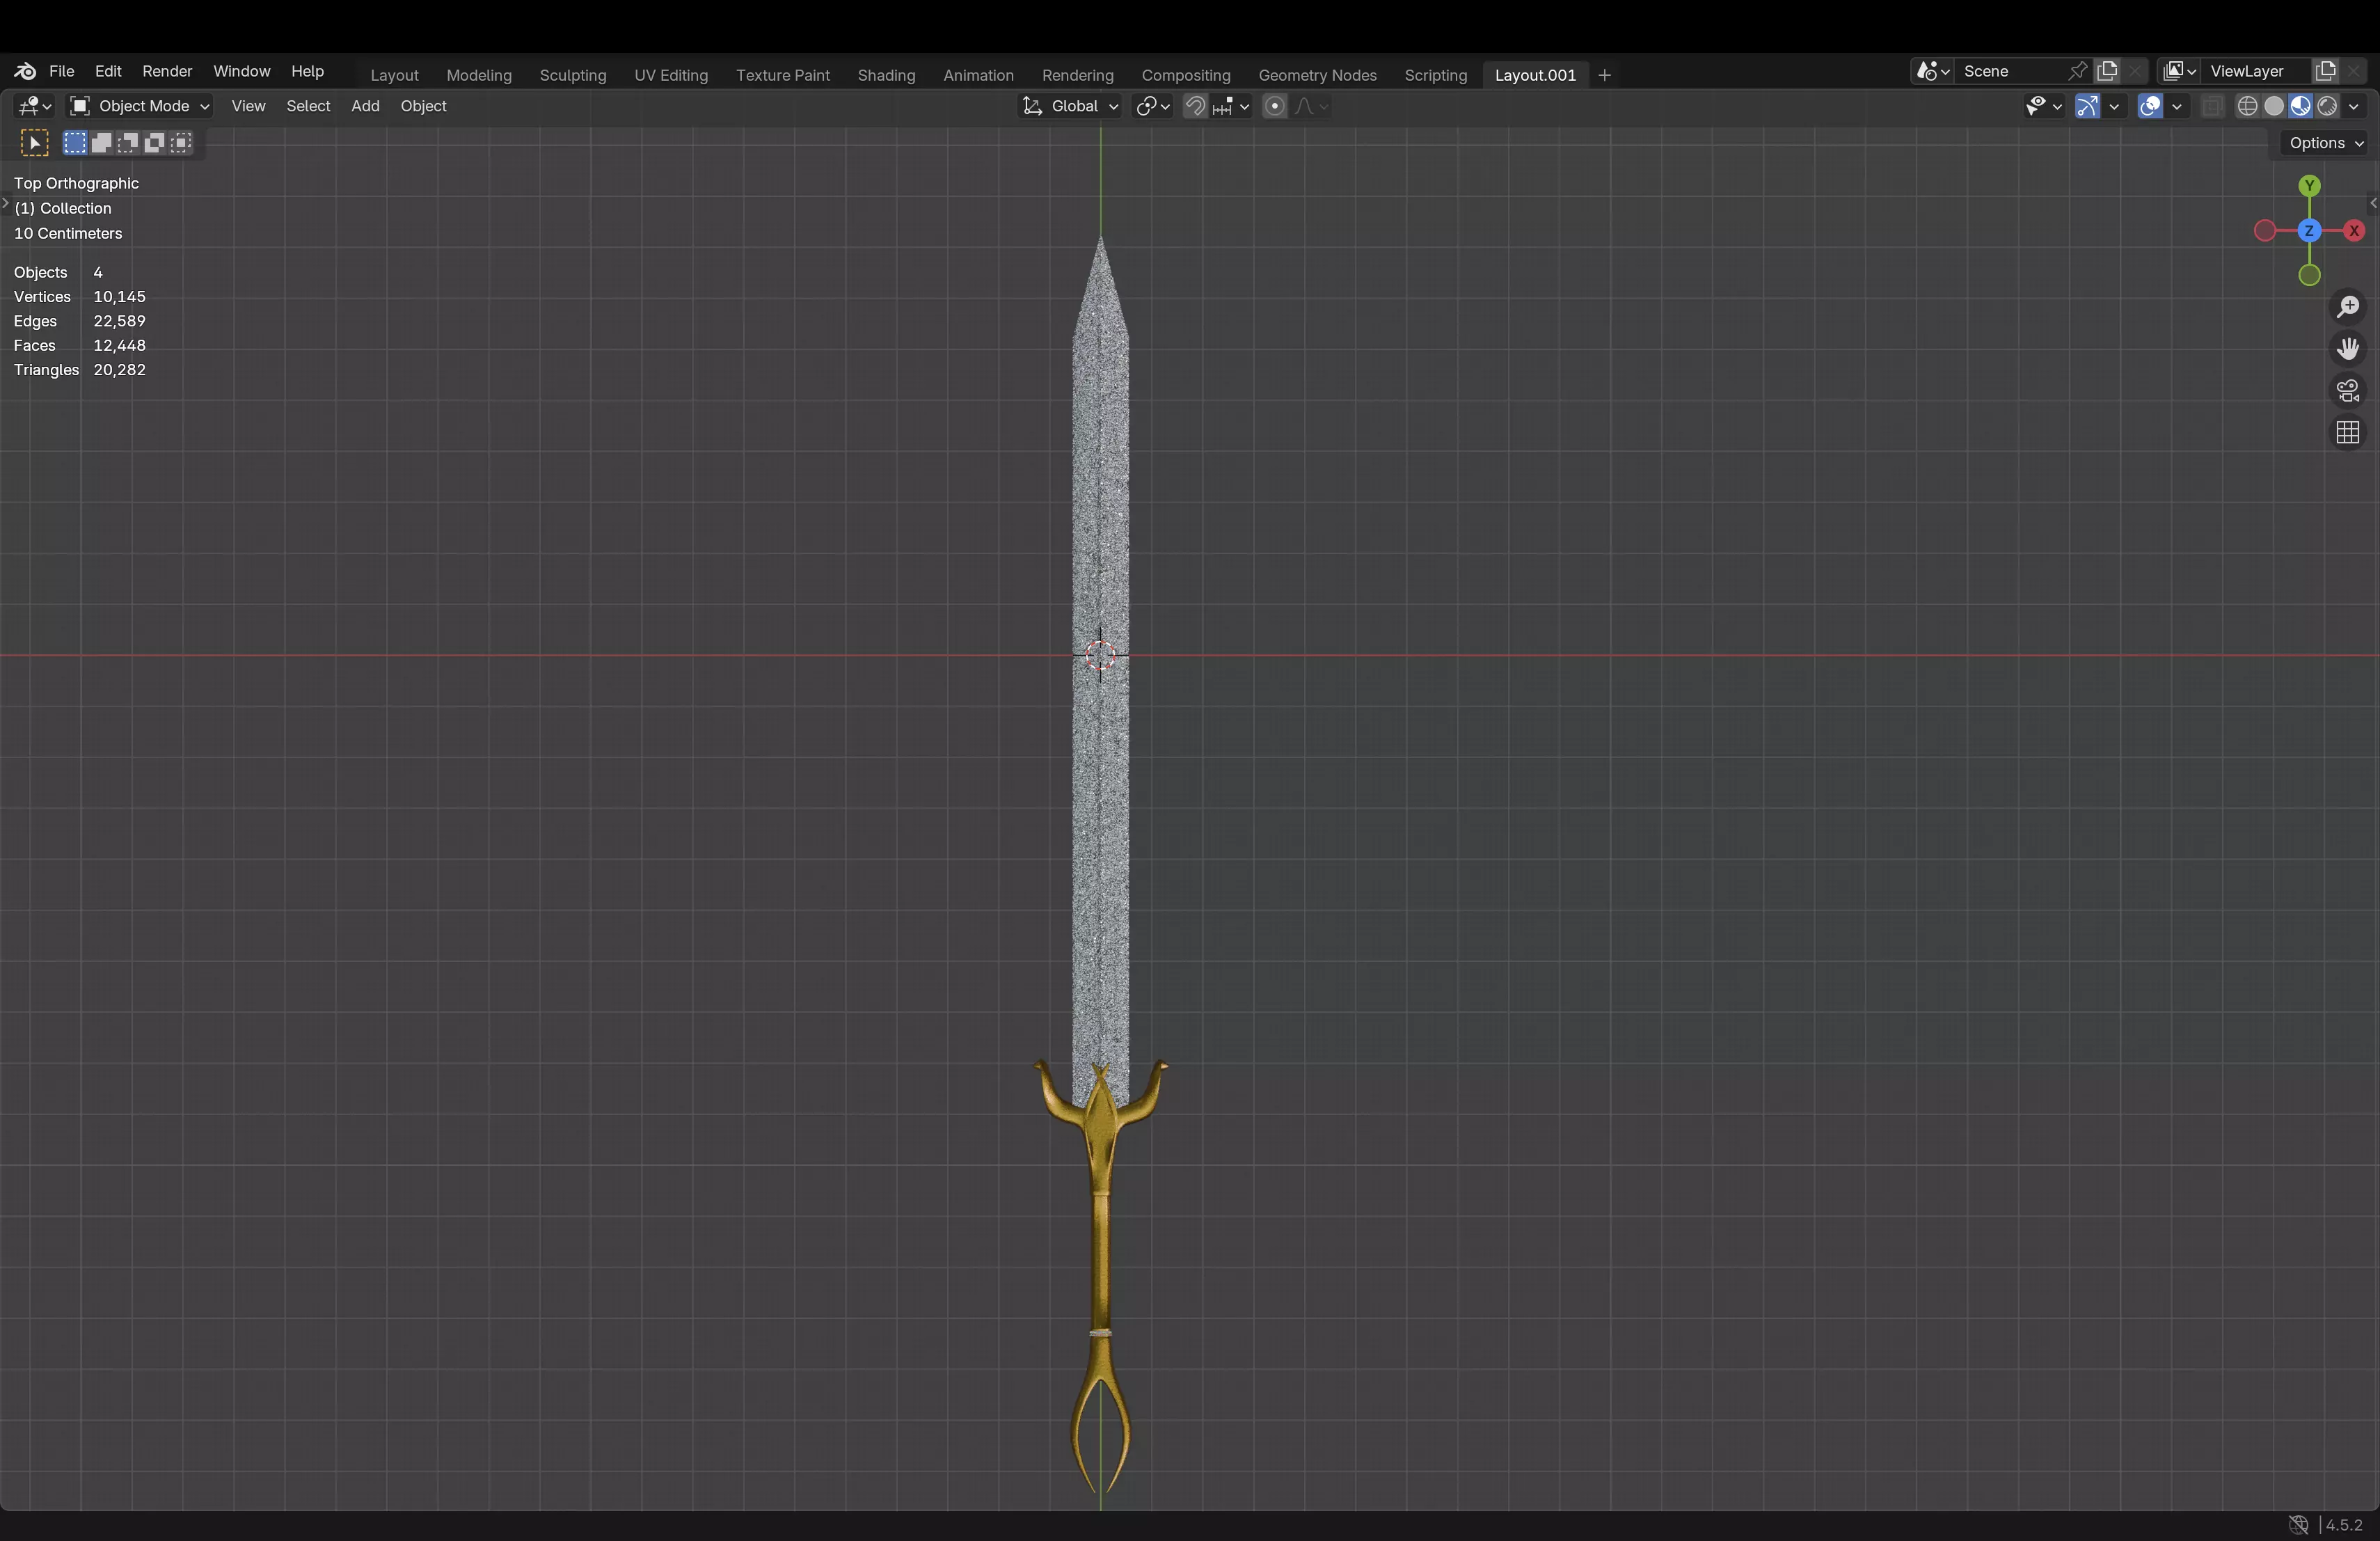Screen dimensions: 2380x1541
Task: Set selection mode to invert
Action: tap(154, 143)
